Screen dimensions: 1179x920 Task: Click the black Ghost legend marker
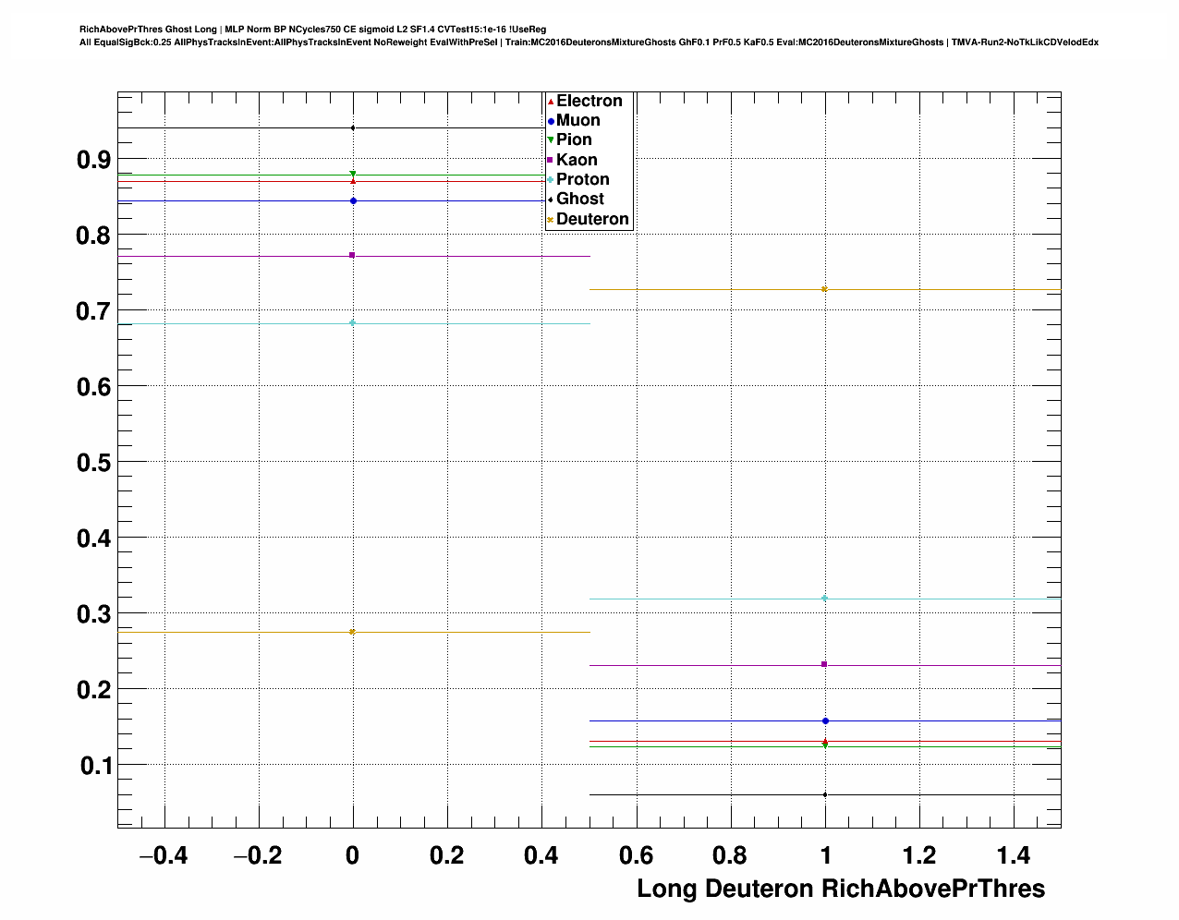pos(551,200)
